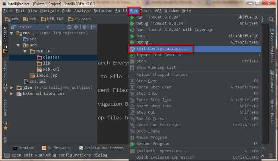Open the Favorites side tab
278x161 pixels.
coord(5,114)
